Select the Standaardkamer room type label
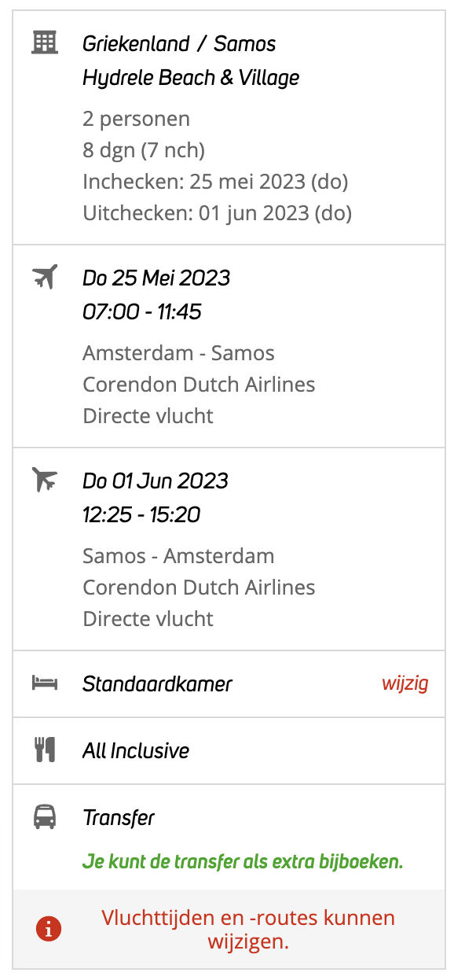The image size is (454, 980). click(x=158, y=683)
